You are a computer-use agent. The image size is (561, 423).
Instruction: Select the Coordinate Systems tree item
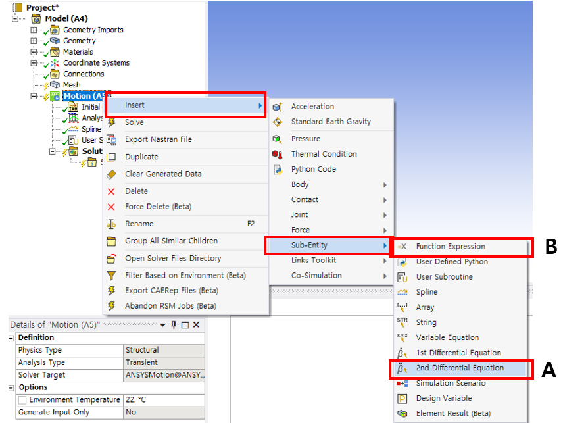(x=96, y=63)
